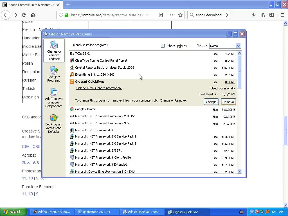Toggle Firefox sidebar icon

click(x=272, y=15)
